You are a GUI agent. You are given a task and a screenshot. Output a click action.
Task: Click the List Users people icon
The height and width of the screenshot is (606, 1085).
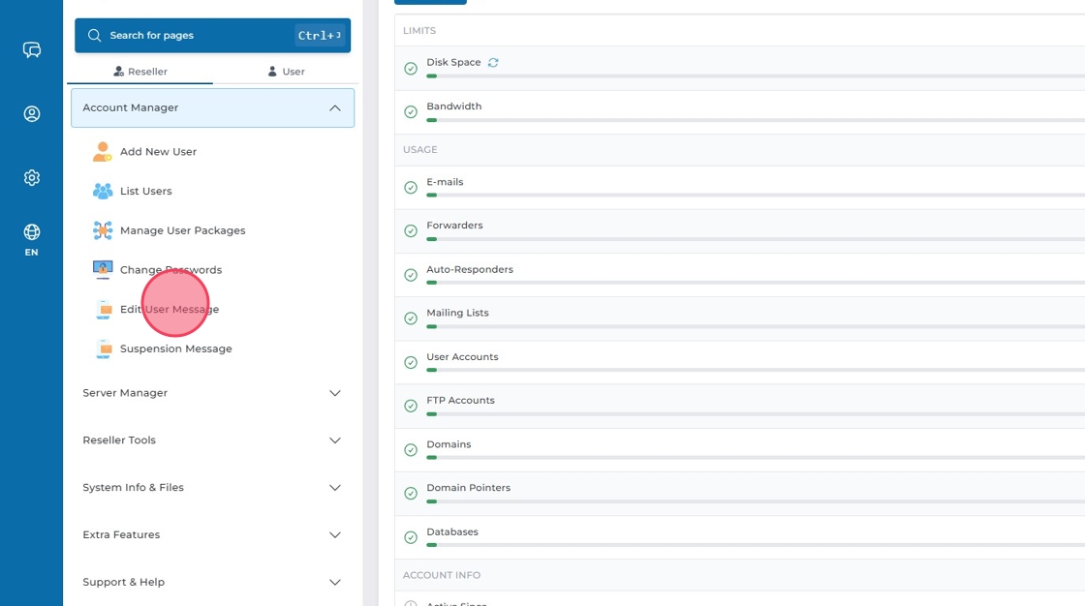103,192
